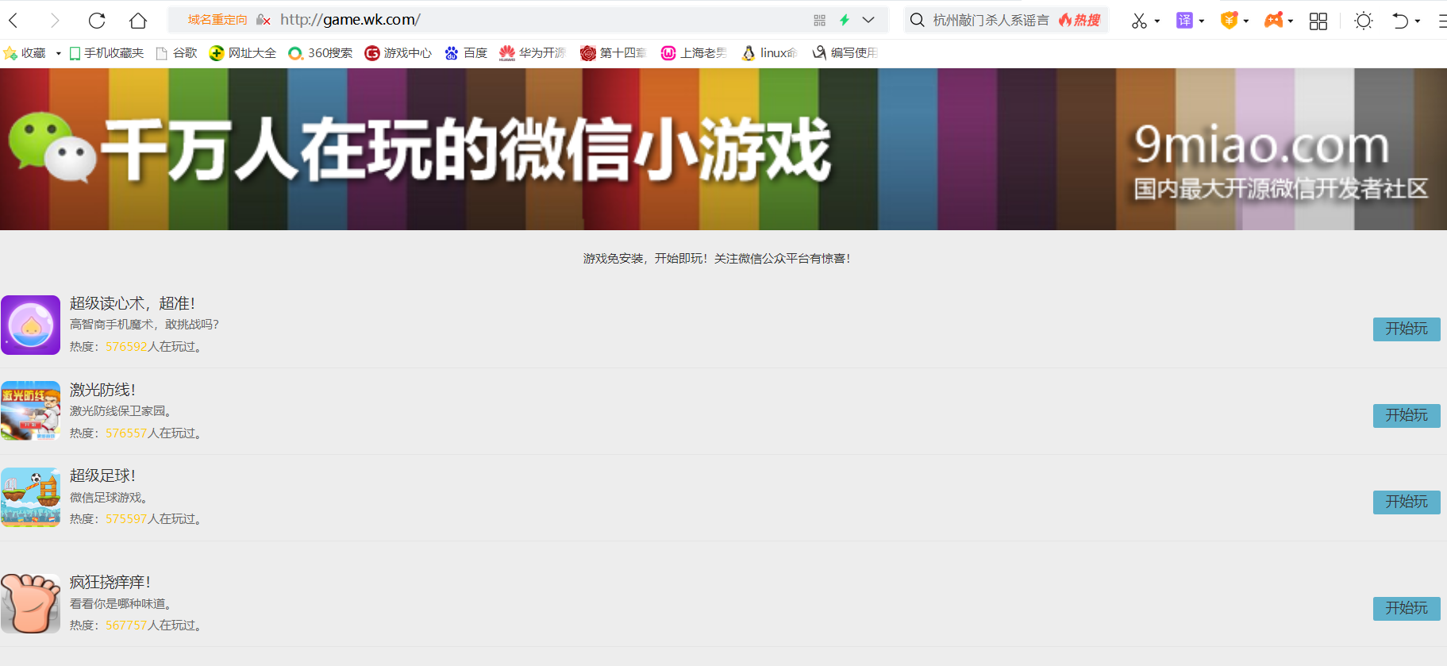Open the yellow shield wallet icon
The width and height of the screenshot is (1447, 666).
click(x=1229, y=21)
